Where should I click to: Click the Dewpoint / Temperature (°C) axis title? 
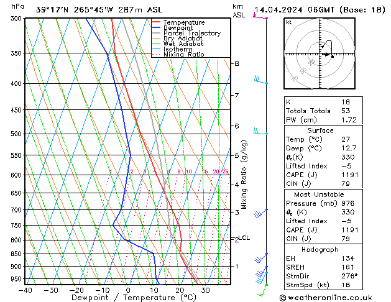[x=134, y=298]
